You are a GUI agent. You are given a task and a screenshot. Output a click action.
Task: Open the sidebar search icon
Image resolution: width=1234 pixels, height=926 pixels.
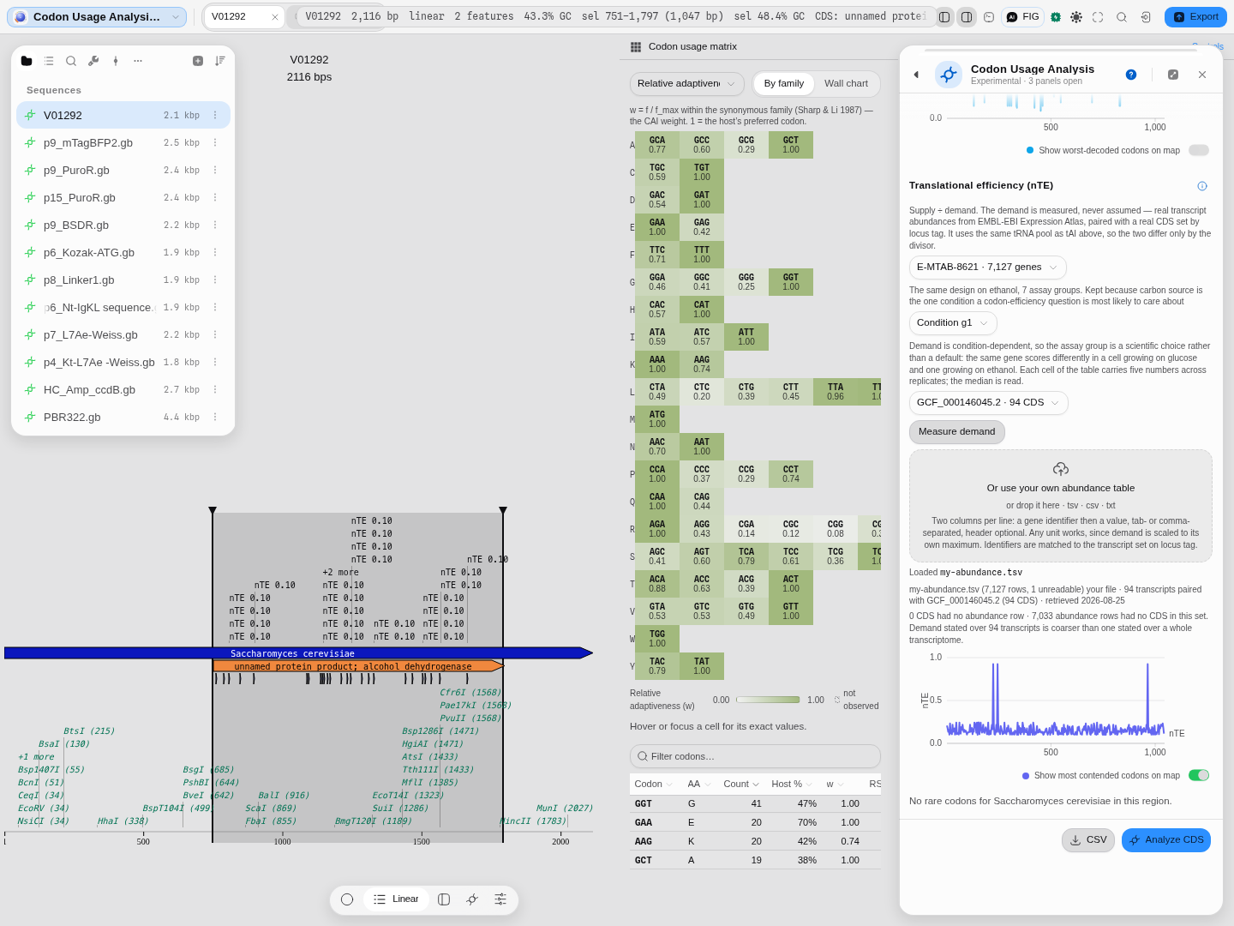(71, 61)
